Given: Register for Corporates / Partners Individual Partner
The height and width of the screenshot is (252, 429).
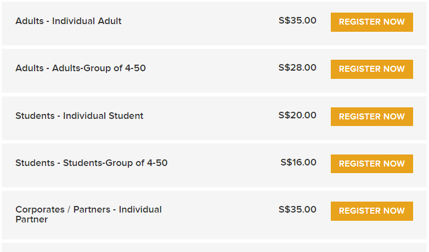Looking at the screenshot, I should tap(371, 211).
